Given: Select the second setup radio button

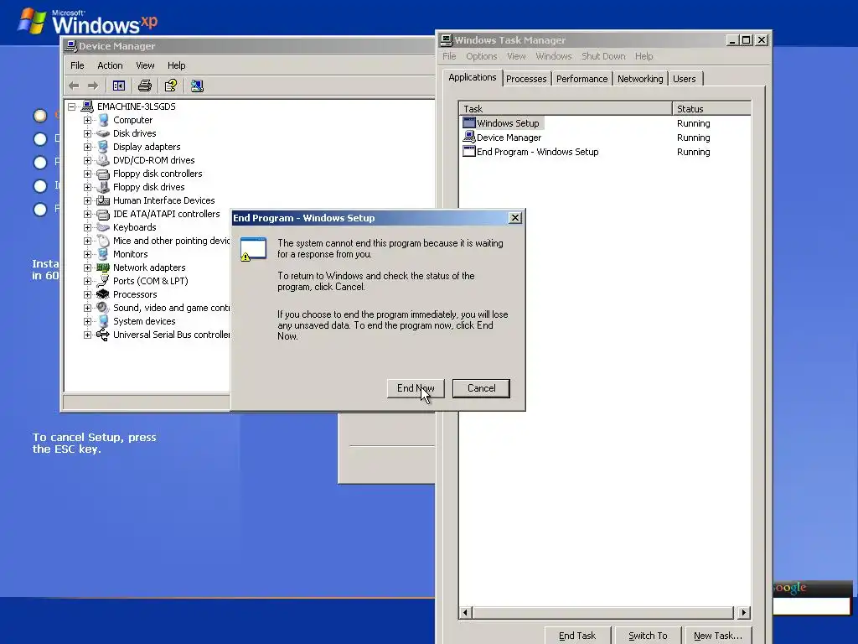Looking at the screenshot, I should coord(40,139).
